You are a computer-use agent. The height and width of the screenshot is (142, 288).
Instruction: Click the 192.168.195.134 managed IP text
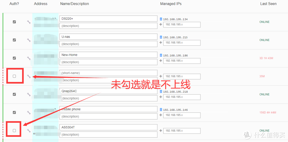[175, 19]
